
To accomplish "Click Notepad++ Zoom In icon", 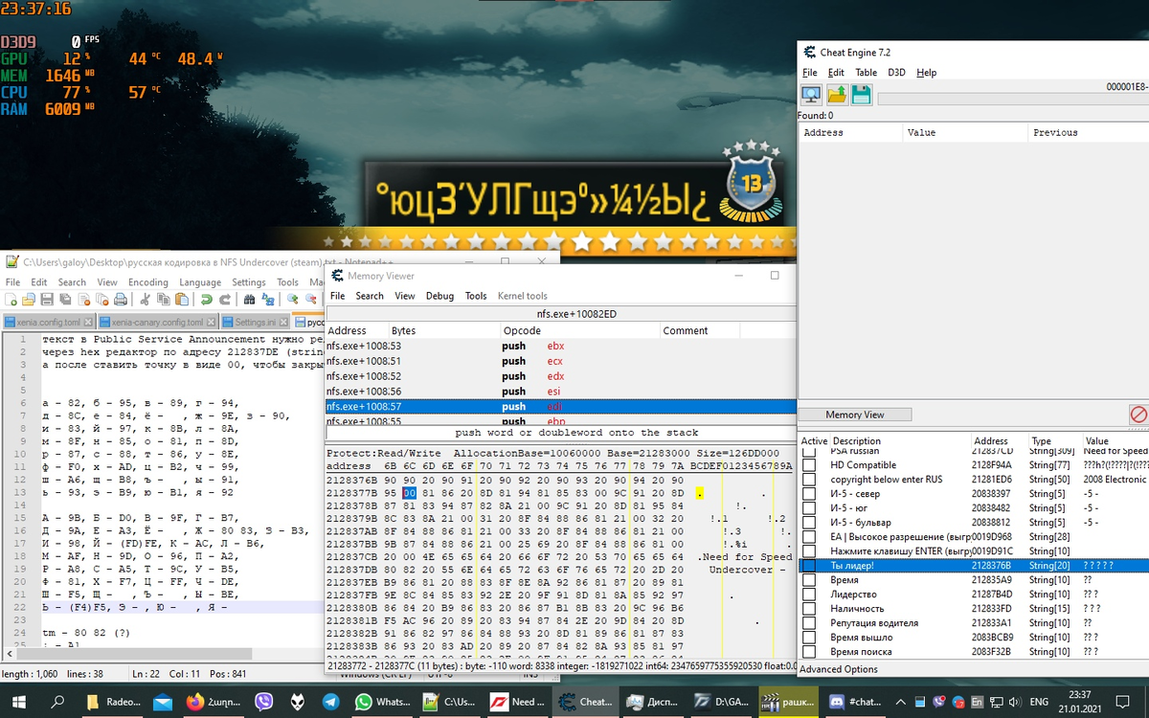I will pos(293,300).
